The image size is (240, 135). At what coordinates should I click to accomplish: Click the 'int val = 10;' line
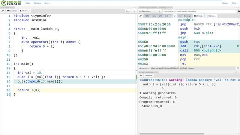pos(30,73)
